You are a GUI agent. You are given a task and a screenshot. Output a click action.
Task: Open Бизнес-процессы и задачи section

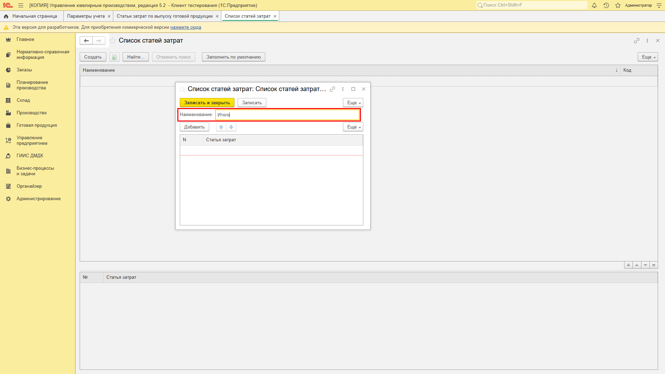(x=37, y=171)
